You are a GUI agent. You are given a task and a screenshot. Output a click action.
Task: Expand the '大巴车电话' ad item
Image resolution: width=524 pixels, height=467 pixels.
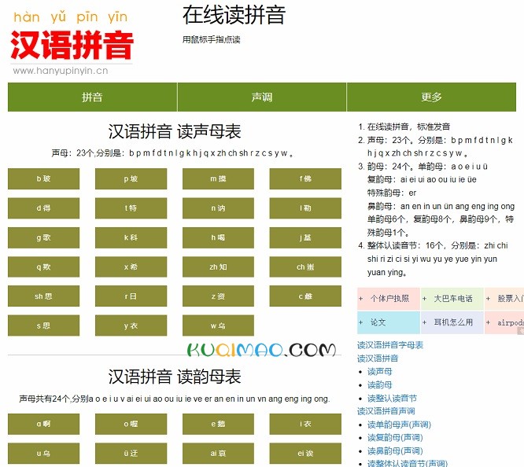(452, 299)
